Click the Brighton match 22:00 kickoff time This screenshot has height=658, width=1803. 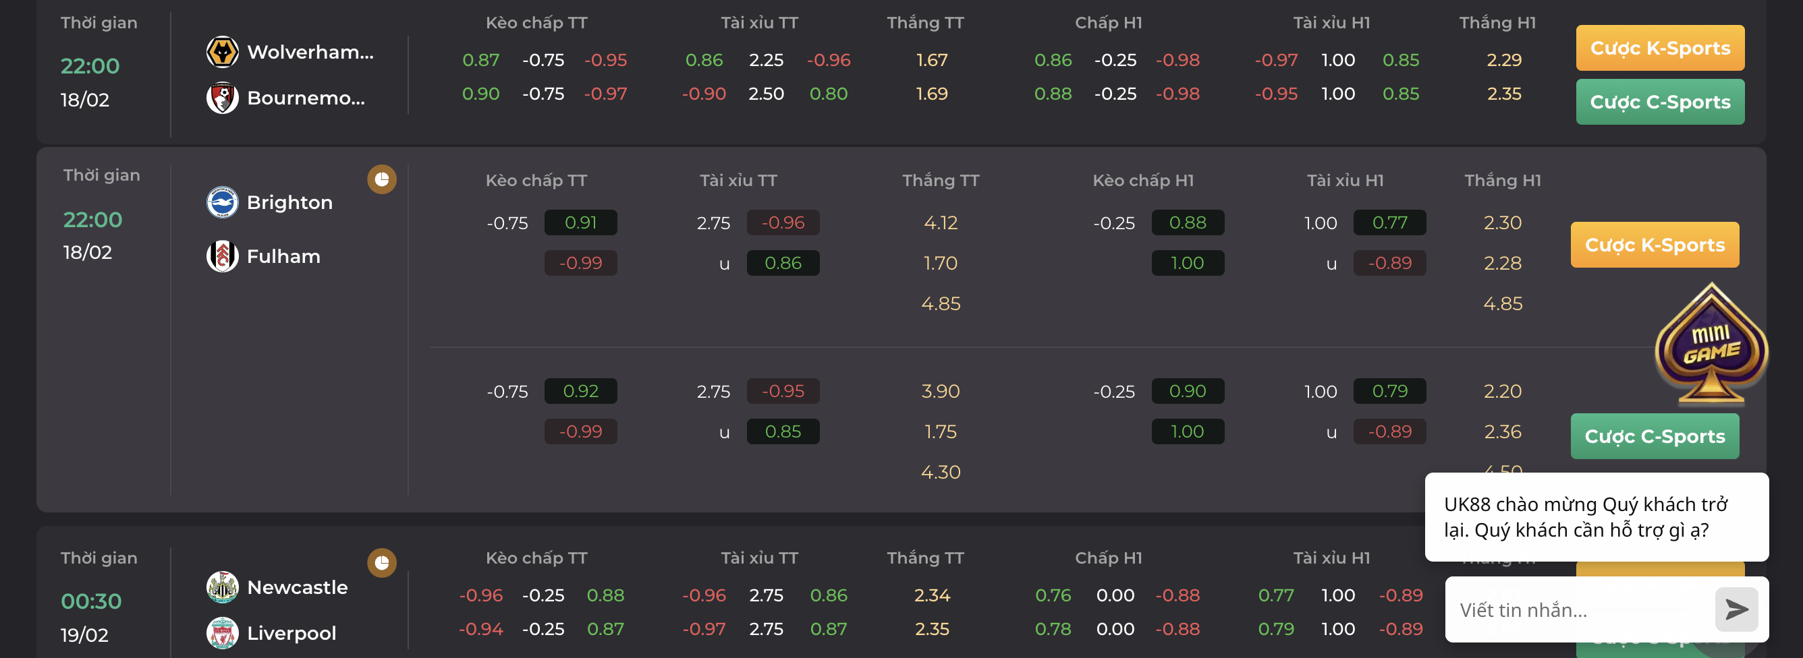pos(92,220)
